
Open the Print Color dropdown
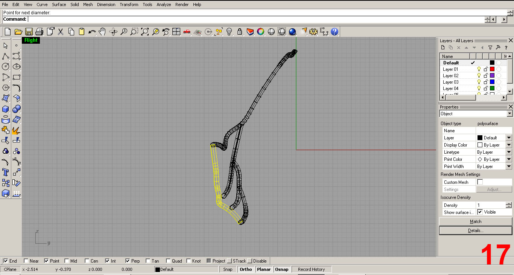pos(509,159)
